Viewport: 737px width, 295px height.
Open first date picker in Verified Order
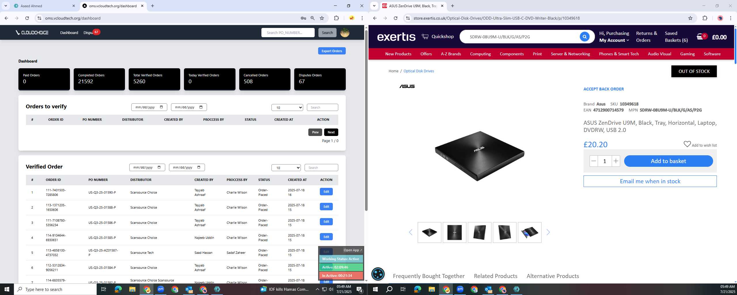[x=147, y=167]
